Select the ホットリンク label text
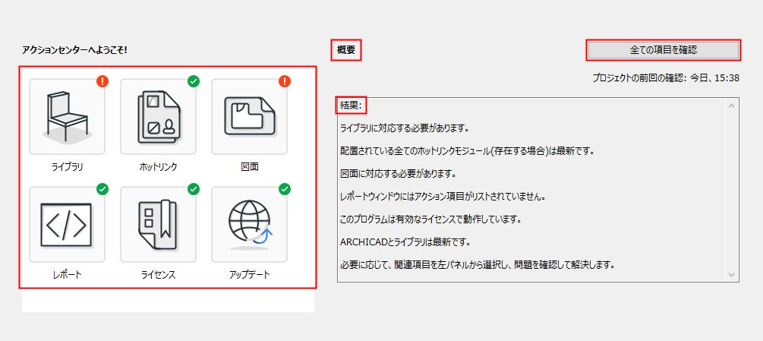 pos(158,167)
